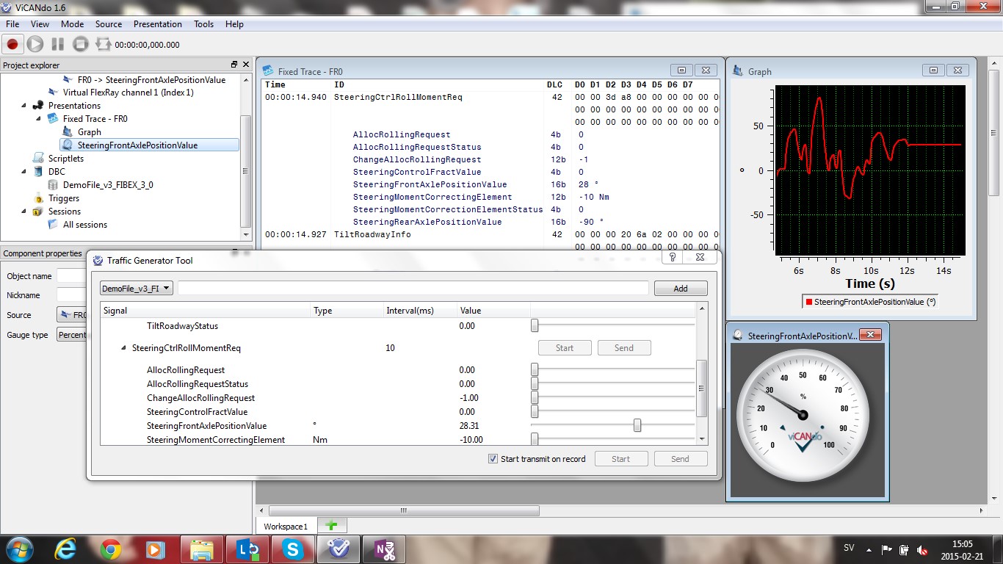Select the Workspace1 tab
Screen dimensions: 1003x564
tap(286, 527)
